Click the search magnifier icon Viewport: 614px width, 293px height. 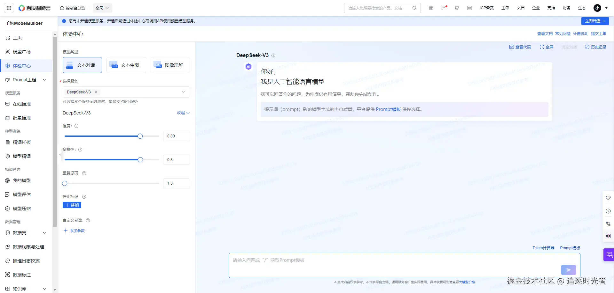(414, 8)
